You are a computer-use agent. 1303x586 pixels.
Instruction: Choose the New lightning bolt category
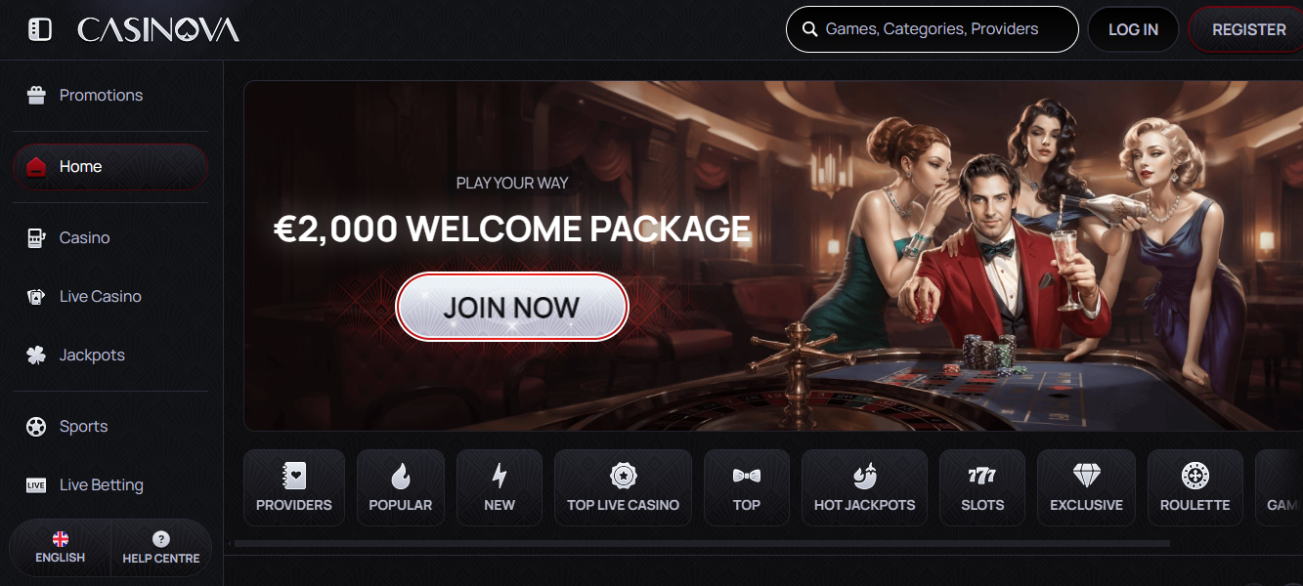point(499,487)
